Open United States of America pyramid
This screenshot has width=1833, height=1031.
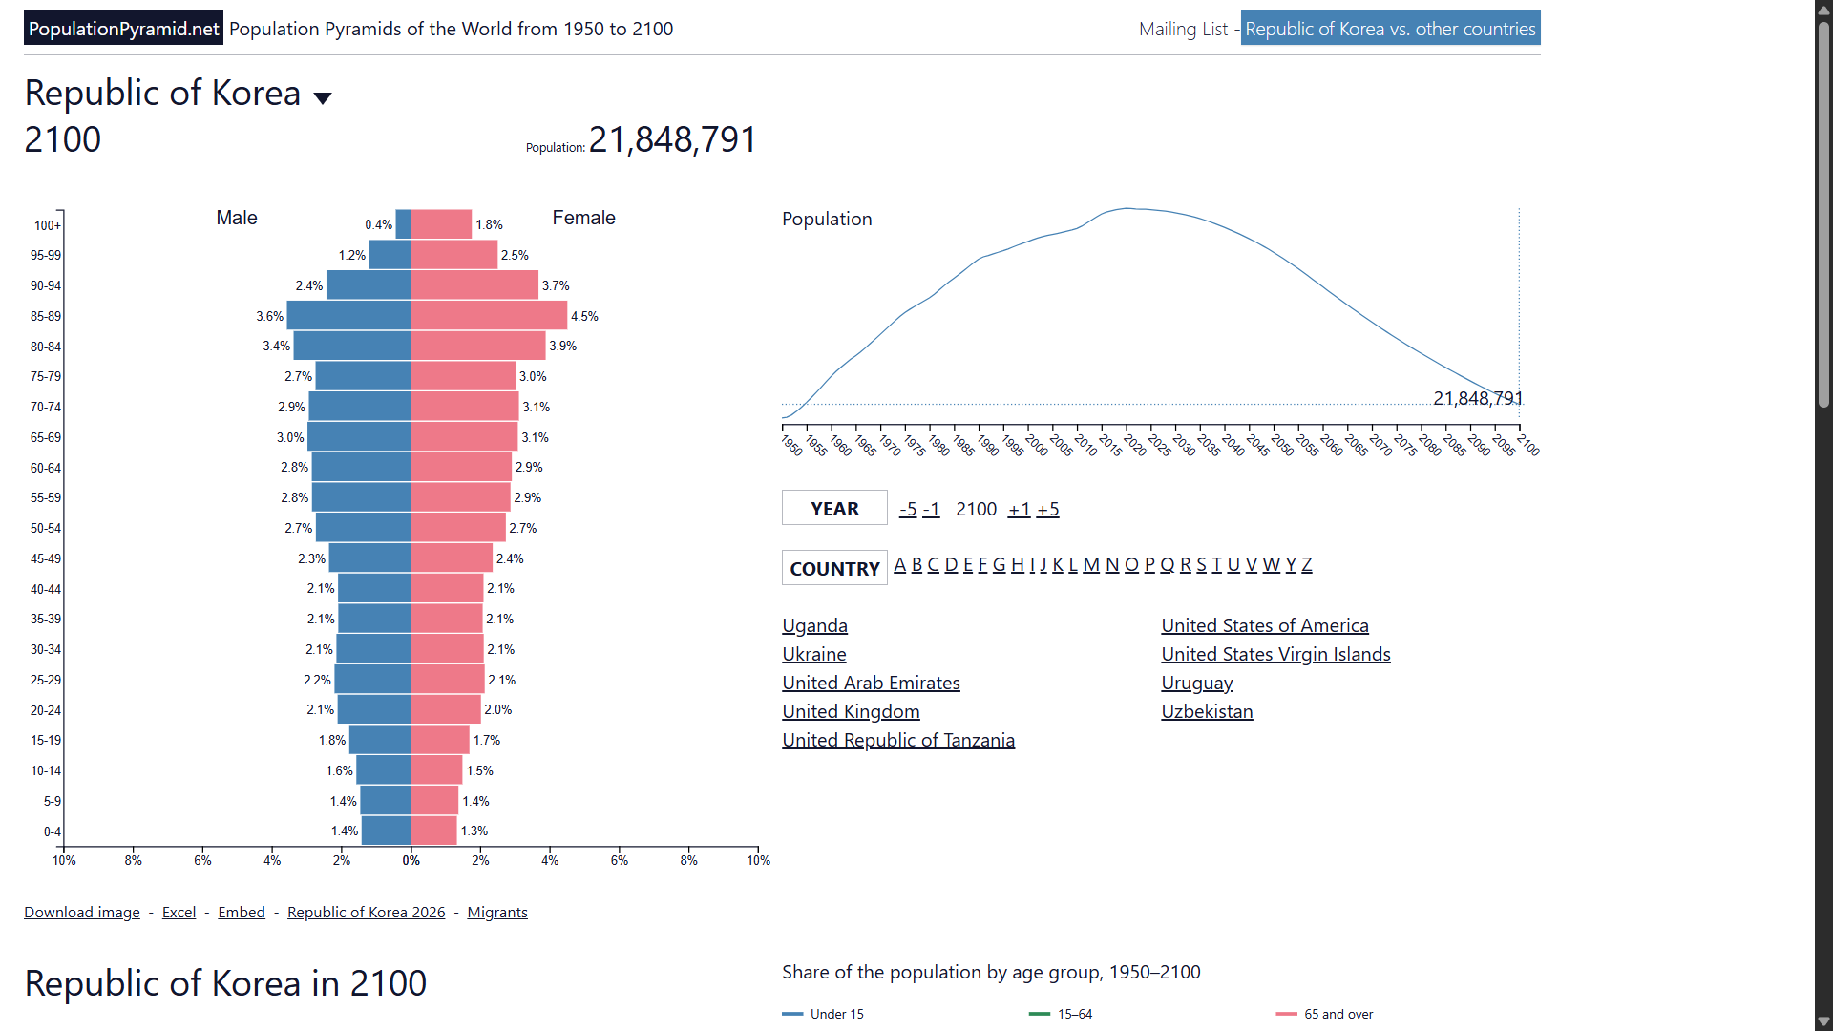[x=1265, y=625]
